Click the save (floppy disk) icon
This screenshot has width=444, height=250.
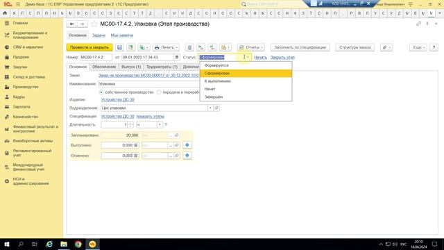pyautogui.click(x=119, y=47)
